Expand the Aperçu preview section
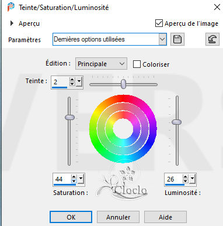Image resolution: width=223 pixels, height=226 pixels. click(x=12, y=23)
